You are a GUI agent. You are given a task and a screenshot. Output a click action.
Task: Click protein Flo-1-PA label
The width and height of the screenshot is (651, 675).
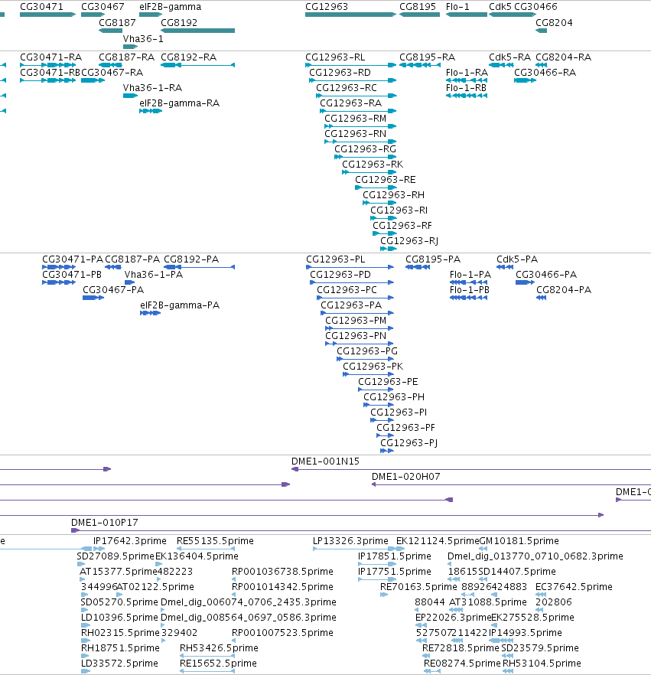click(470, 275)
